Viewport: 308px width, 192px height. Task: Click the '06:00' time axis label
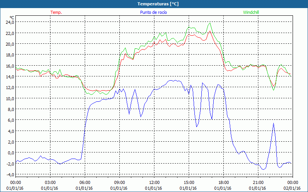[x=85, y=183]
